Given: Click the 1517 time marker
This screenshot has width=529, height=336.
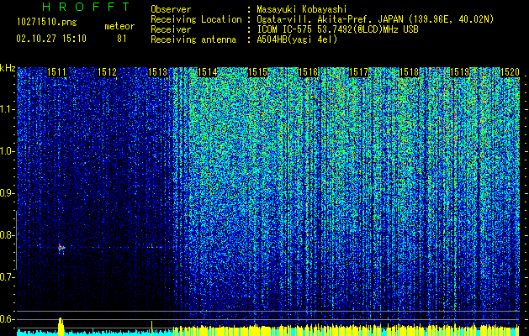Looking at the screenshot, I should tap(358, 72).
